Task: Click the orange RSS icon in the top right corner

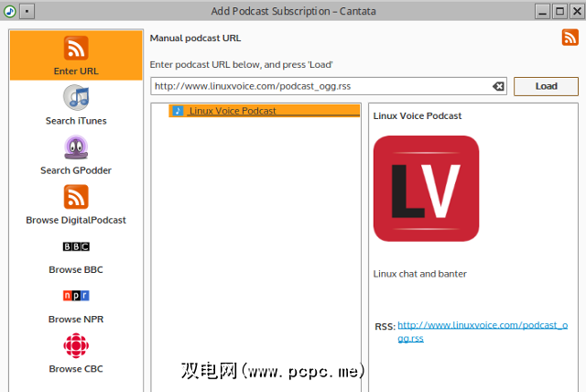Action: (x=570, y=38)
